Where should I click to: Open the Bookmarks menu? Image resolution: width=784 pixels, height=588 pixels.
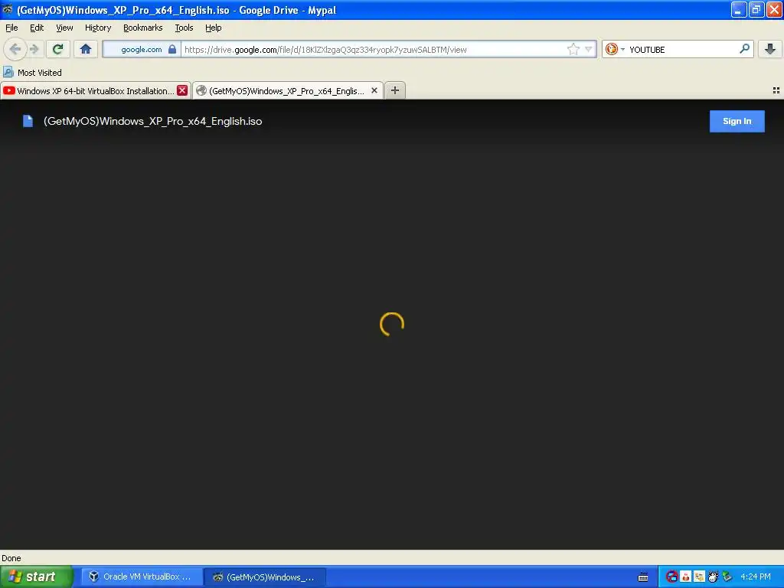point(142,28)
